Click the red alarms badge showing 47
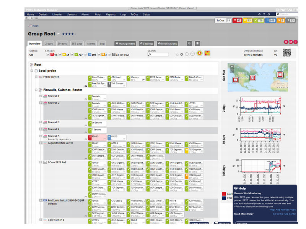Screen dimensions: 306x229 tap(237, 21)
